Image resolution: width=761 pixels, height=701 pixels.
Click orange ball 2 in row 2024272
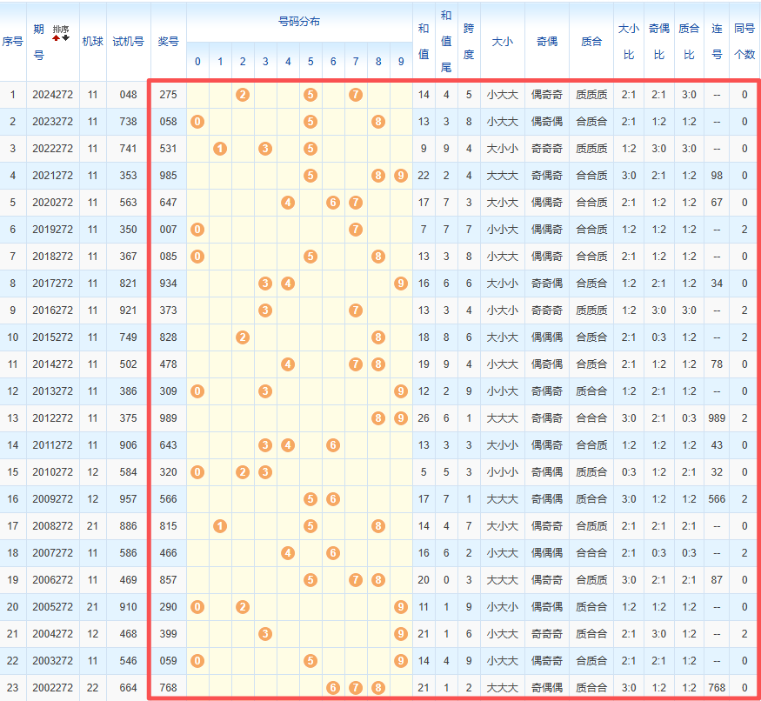coord(243,94)
